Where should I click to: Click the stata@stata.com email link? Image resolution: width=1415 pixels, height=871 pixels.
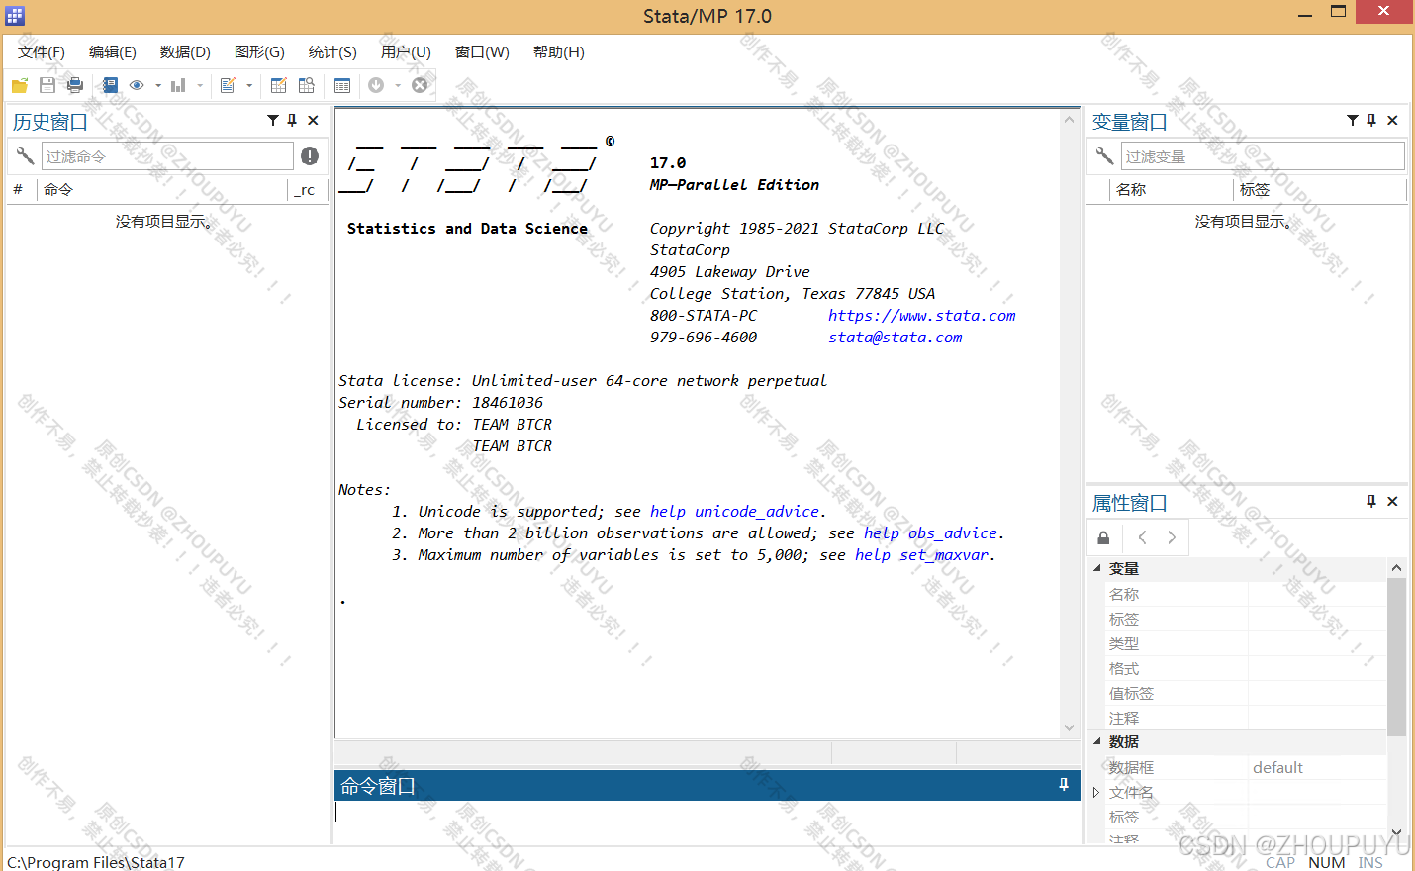click(x=896, y=338)
